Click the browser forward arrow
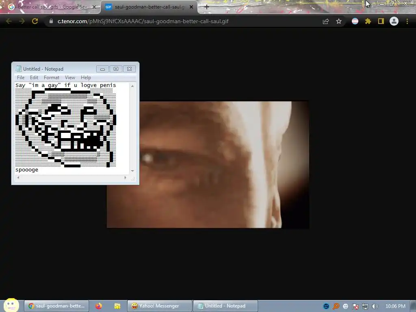The width and height of the screenshot is (416, 312). [22, 21]
